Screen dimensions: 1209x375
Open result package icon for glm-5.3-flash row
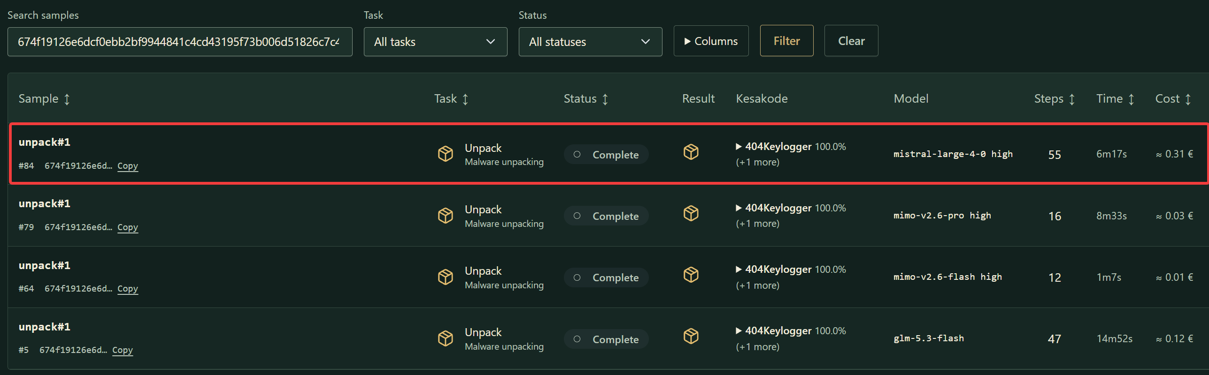(x=691, y=336)
